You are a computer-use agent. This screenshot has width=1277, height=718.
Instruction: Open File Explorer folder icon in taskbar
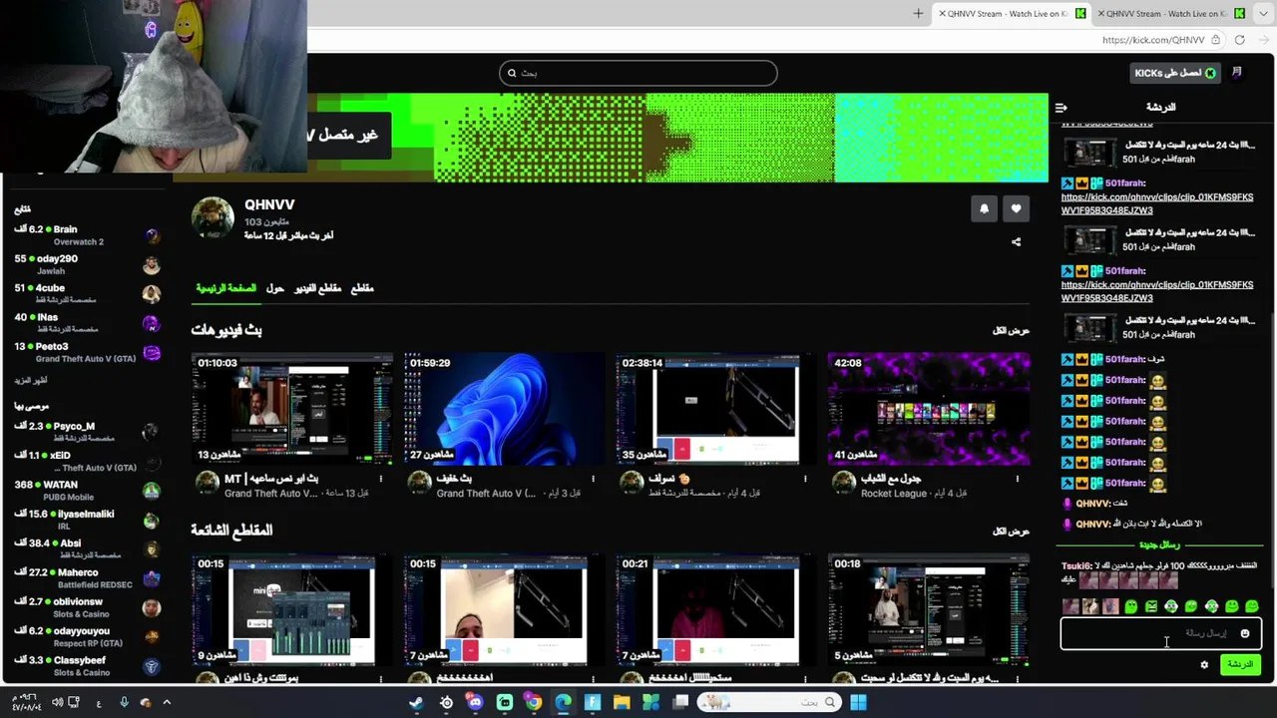tap(622, 702)
